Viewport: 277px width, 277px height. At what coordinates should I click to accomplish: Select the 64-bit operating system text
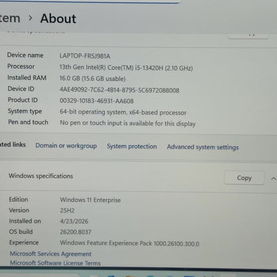coord(123,112)
